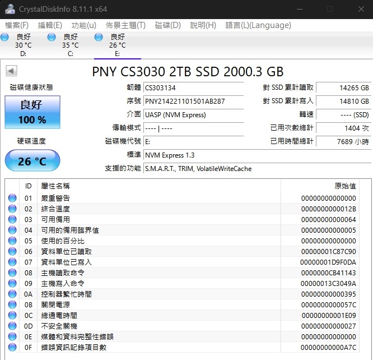Viewport: 373px width, 360px height.
Task: Select the 0D 不安全關機 attribute row
Action: point(168,326)
